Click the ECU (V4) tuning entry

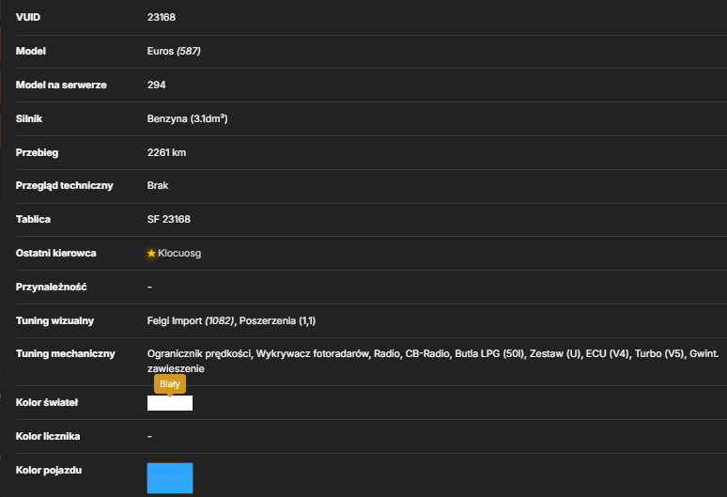click(x=608, y=354)
